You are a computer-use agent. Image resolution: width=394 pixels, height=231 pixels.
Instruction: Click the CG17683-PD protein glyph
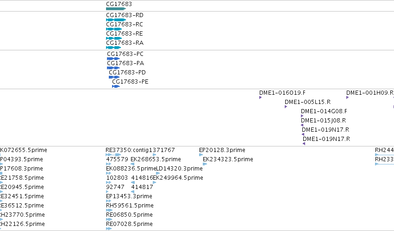point(114,77)
